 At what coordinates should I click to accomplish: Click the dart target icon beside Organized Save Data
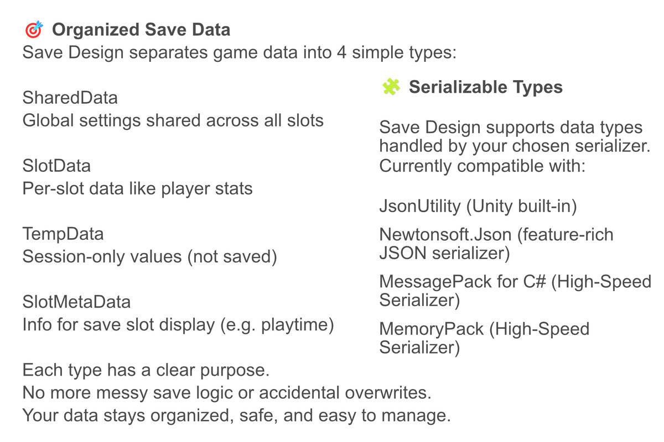point(34,30)
